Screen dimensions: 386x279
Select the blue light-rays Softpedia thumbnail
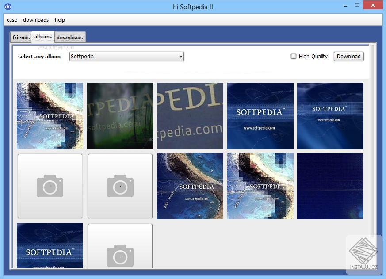point(330,116)
